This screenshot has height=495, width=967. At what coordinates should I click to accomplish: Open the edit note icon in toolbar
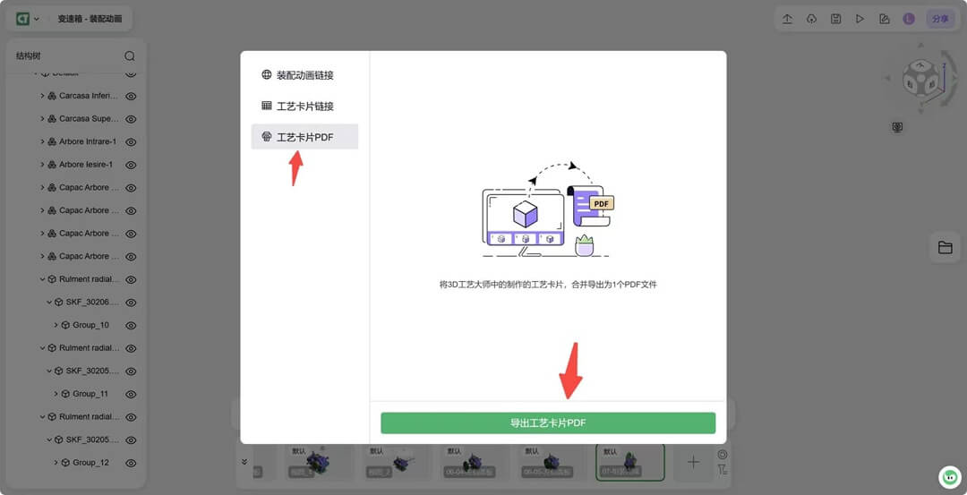[885, 19]
